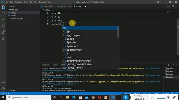Choose 'zipfile' module suggestion
This screenshot has height=100, width=179.
(90, 42)
